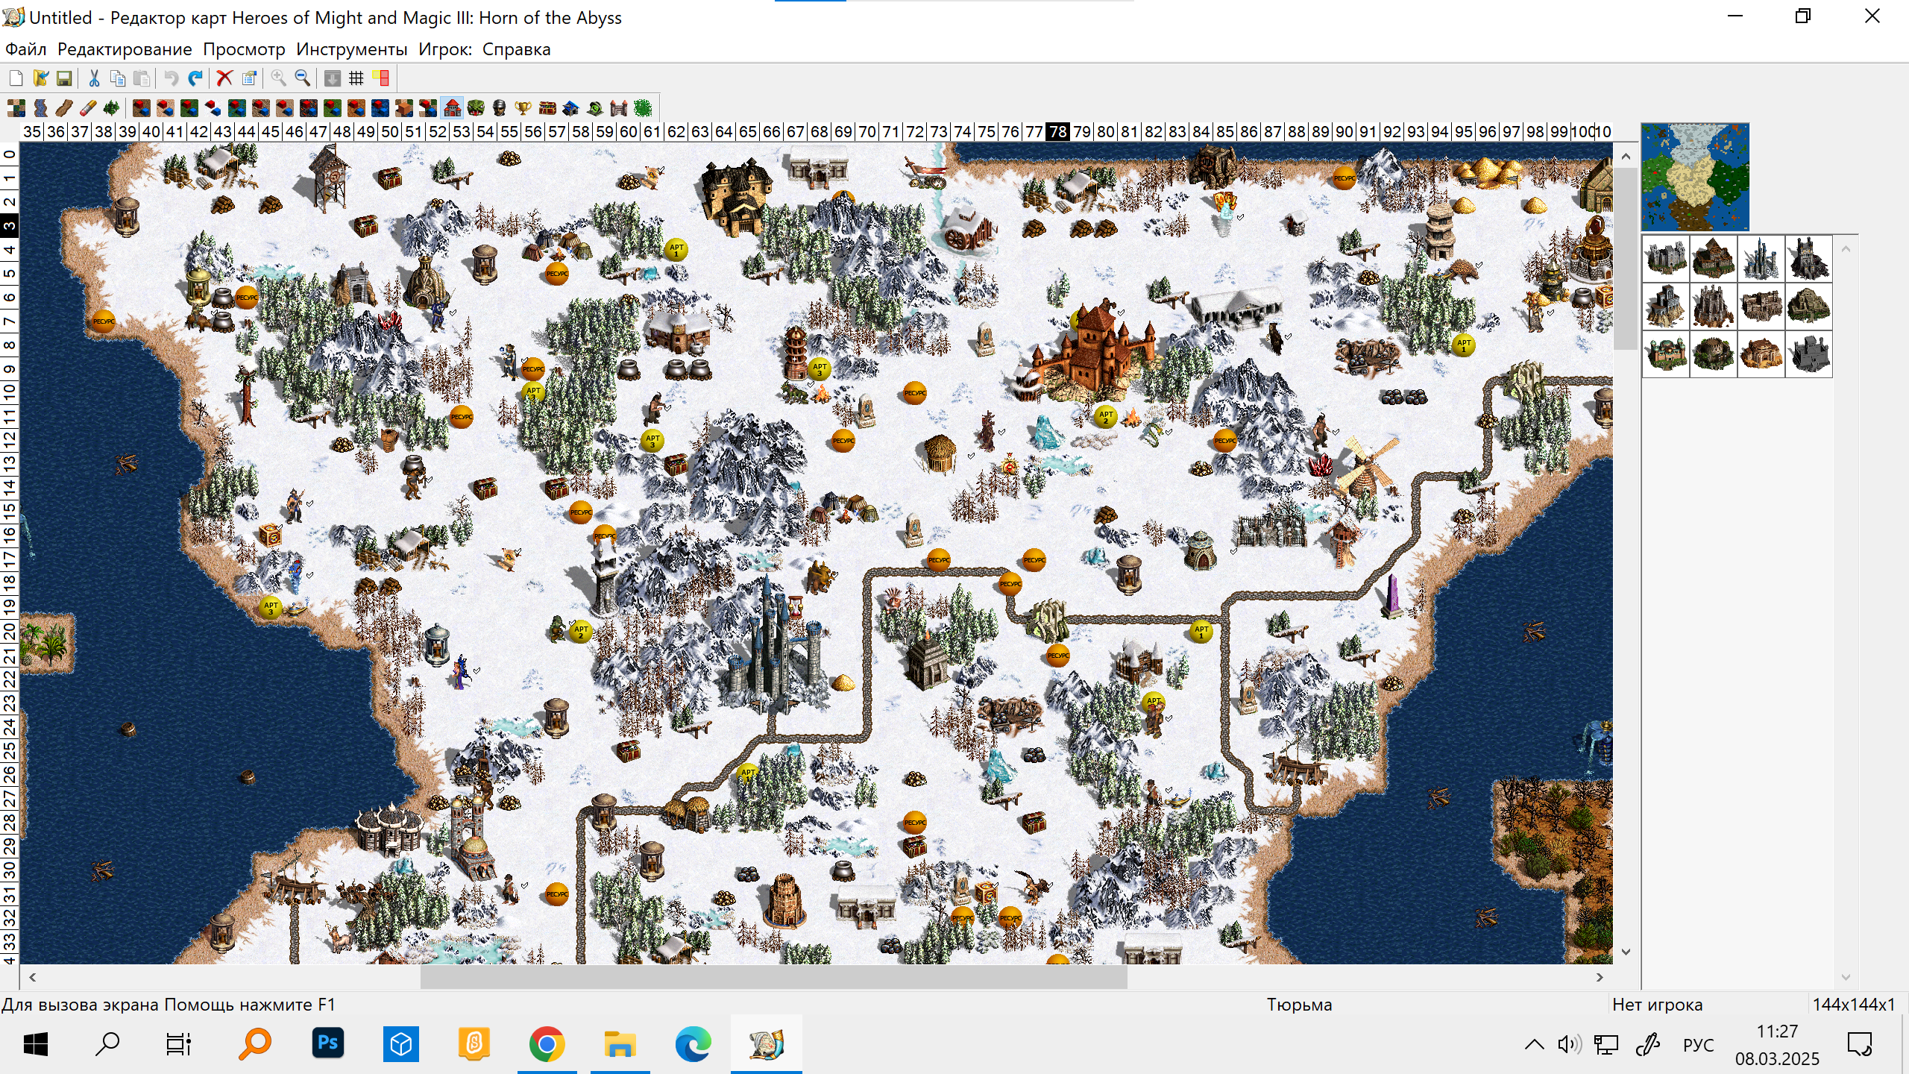Open the Просмотр menu

[x=244, y=49]
